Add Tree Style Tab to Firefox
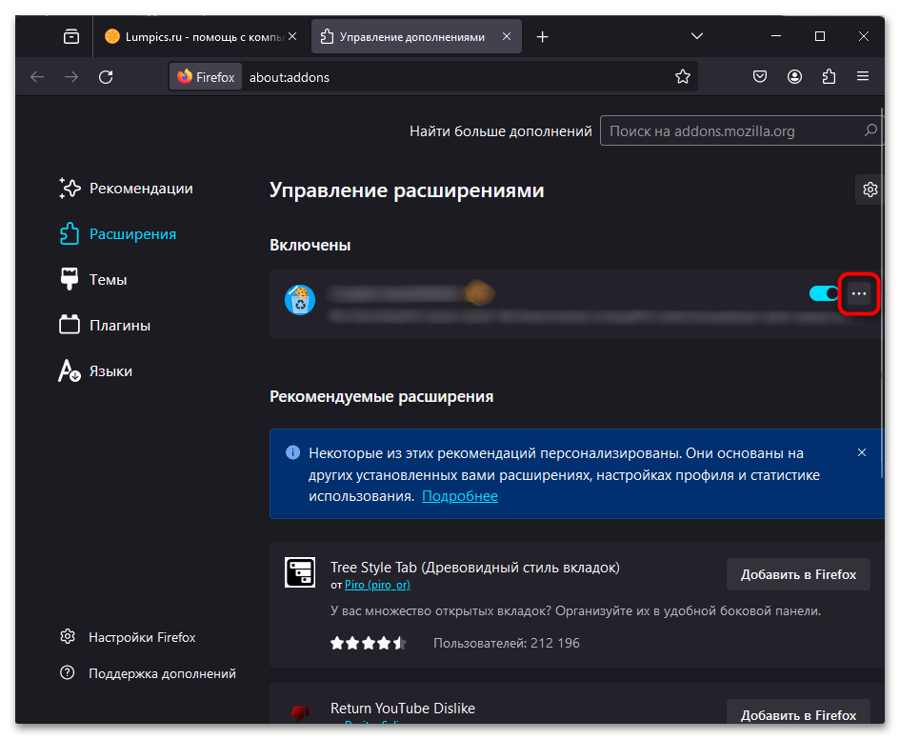This screenshot has height=739, width=900. click(x=798, y=574)
